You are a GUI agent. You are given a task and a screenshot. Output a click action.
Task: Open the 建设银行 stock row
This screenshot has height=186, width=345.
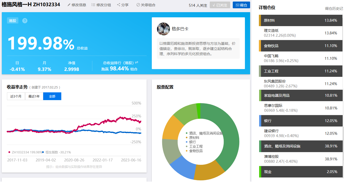(301, 133)
